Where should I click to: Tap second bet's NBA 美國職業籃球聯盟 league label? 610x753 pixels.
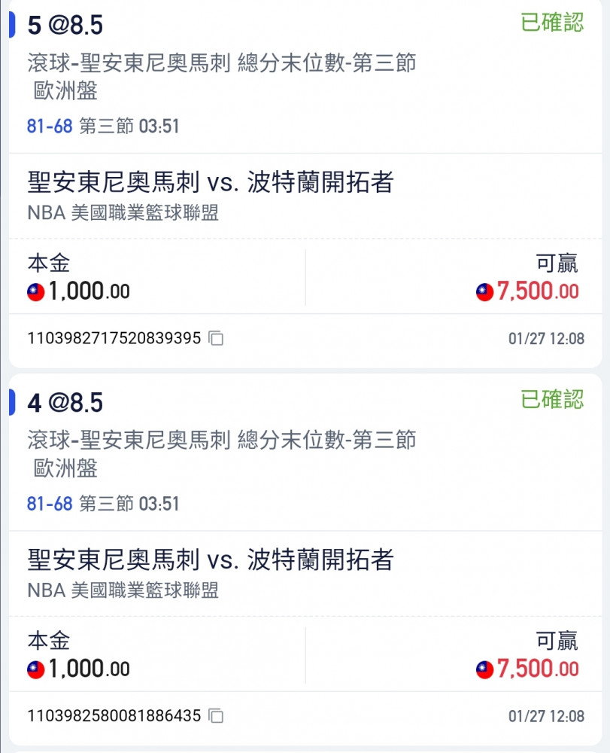click(x=123, y=590)
